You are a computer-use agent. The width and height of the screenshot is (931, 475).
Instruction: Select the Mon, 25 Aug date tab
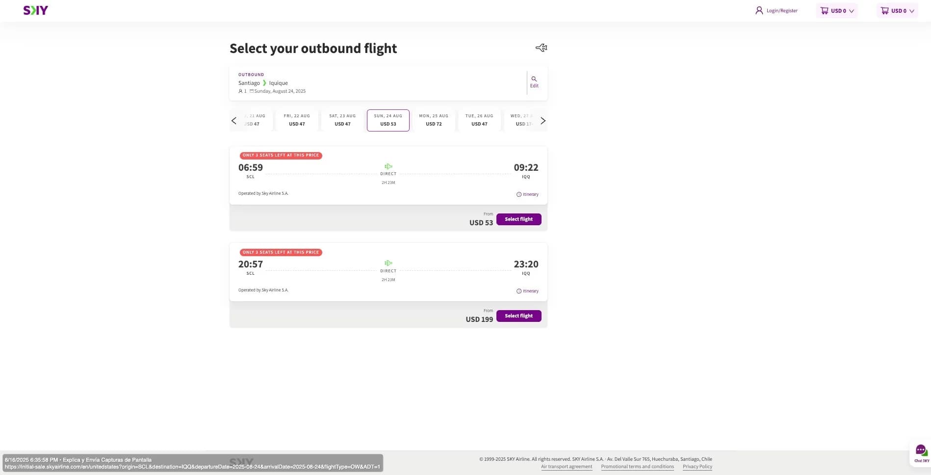pos(434,120)
